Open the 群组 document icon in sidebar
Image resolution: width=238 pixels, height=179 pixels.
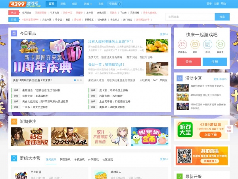pyautogui.click(x=207, y=44)
